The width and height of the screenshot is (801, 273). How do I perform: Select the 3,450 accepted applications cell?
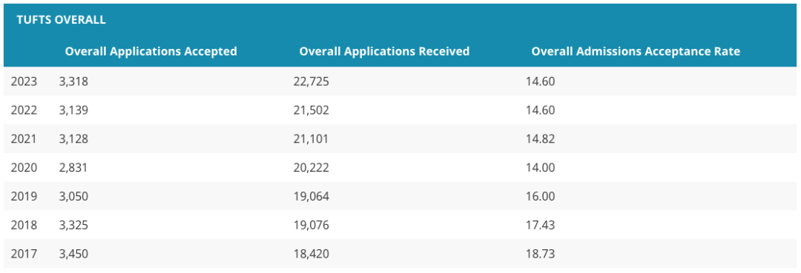(x=74, y=254)
